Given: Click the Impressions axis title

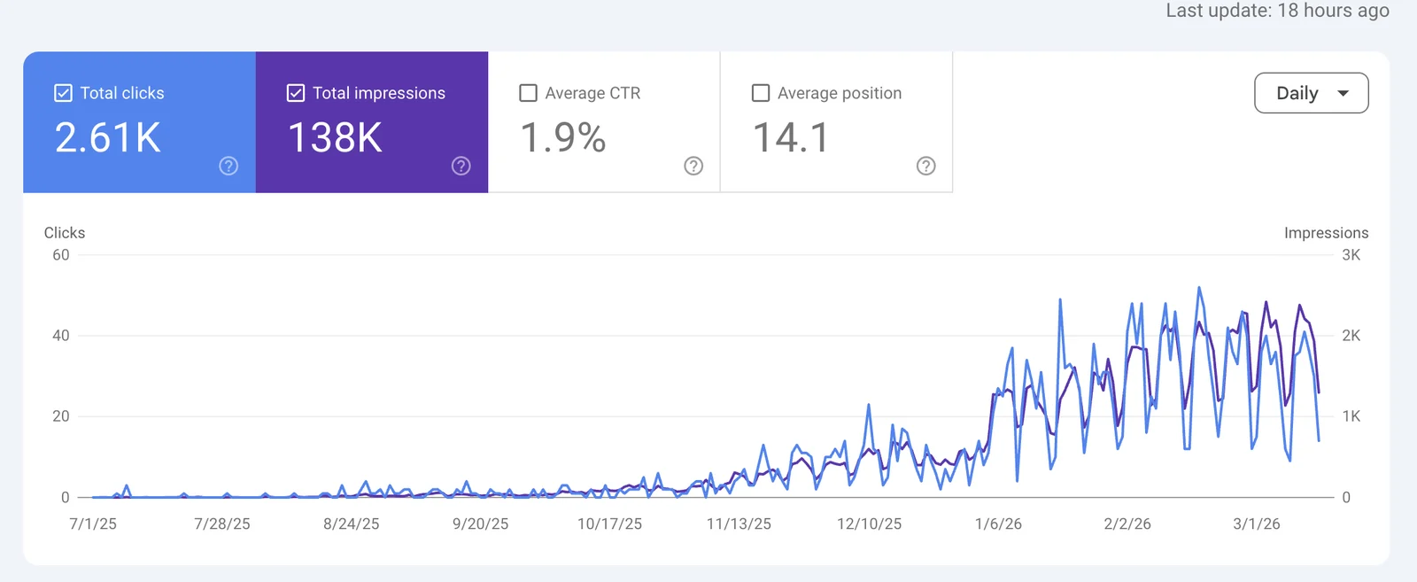Looking at the screenshot, I should pyautogui.click(x=1326, y=233).
